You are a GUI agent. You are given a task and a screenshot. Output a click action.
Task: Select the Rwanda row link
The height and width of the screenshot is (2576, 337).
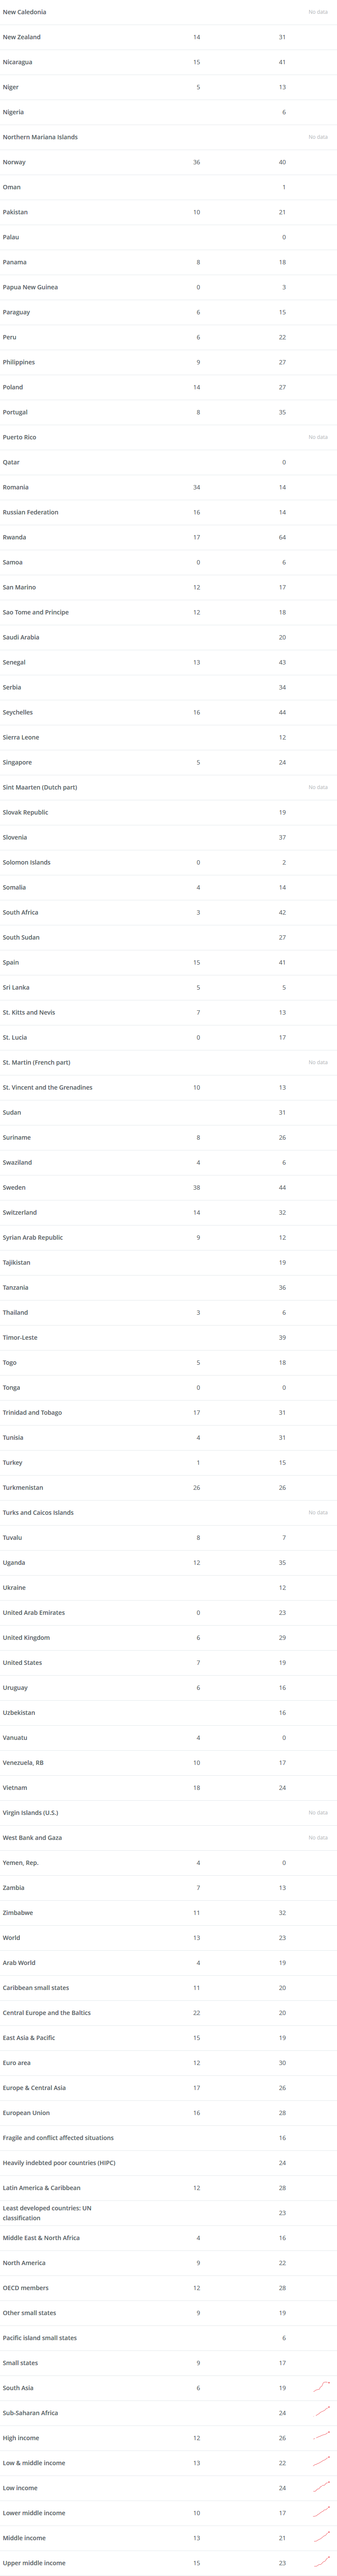click(x=14, y=537)
